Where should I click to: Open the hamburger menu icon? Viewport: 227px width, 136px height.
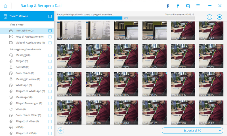tap(198, 6)
